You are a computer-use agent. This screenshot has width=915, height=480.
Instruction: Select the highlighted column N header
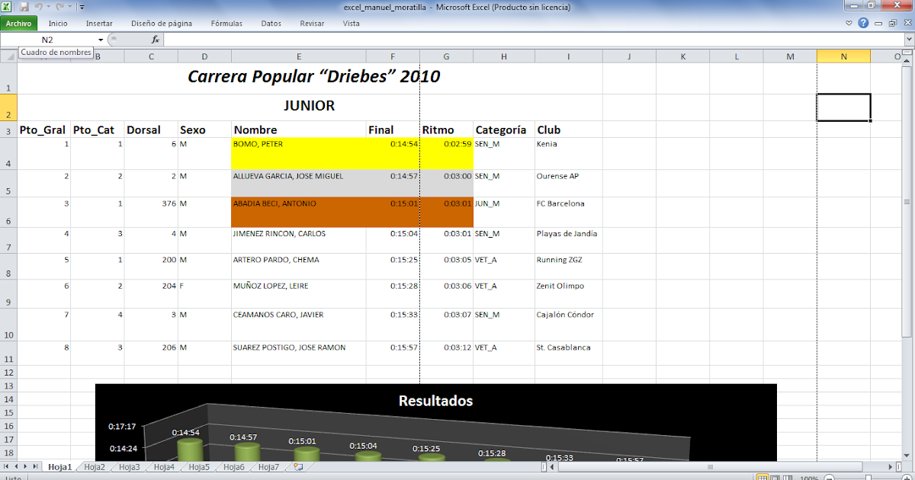coord(843,56)
